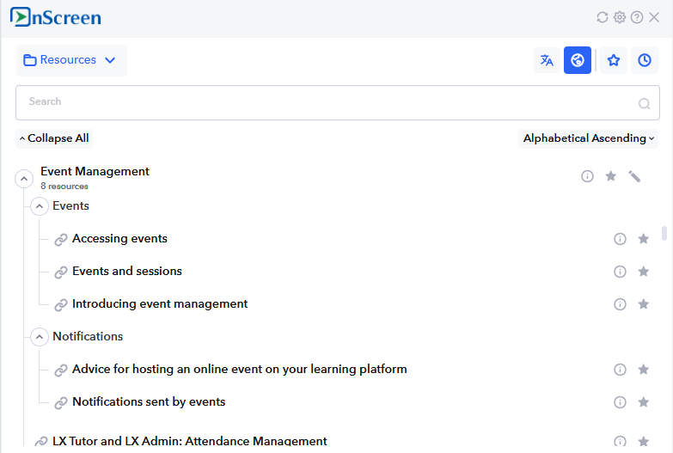The image size is (673, 453).
Task: Click the vertical scrollbar thumb
Action: pyautogui.click(x=664, y=233)
